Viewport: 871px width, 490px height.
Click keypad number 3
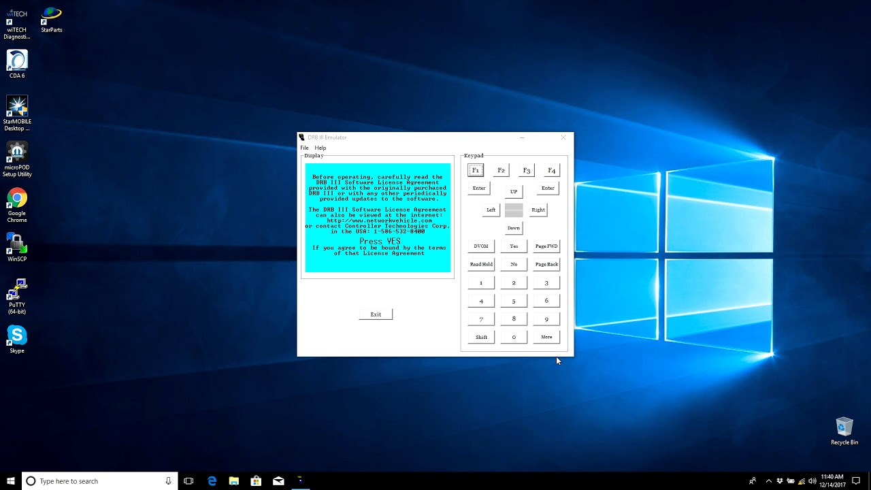point(546,282)
